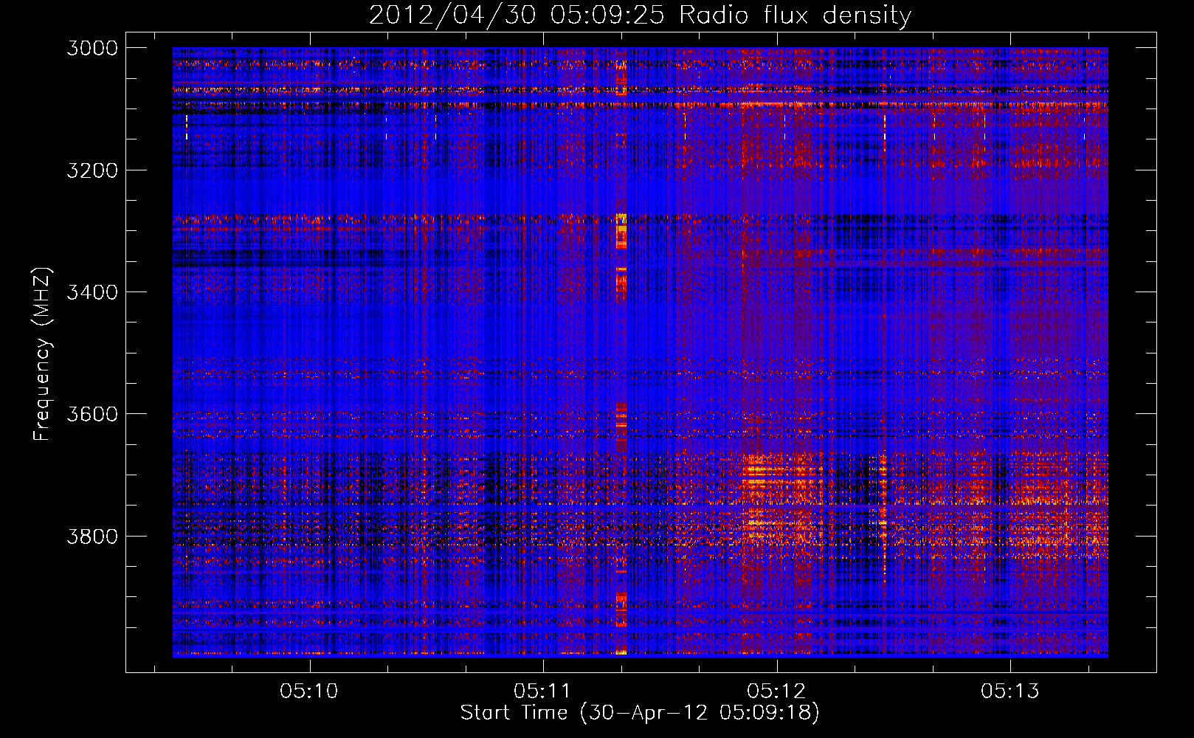
Task: Click the 05:11 time tick label
Action: [543, 691]
